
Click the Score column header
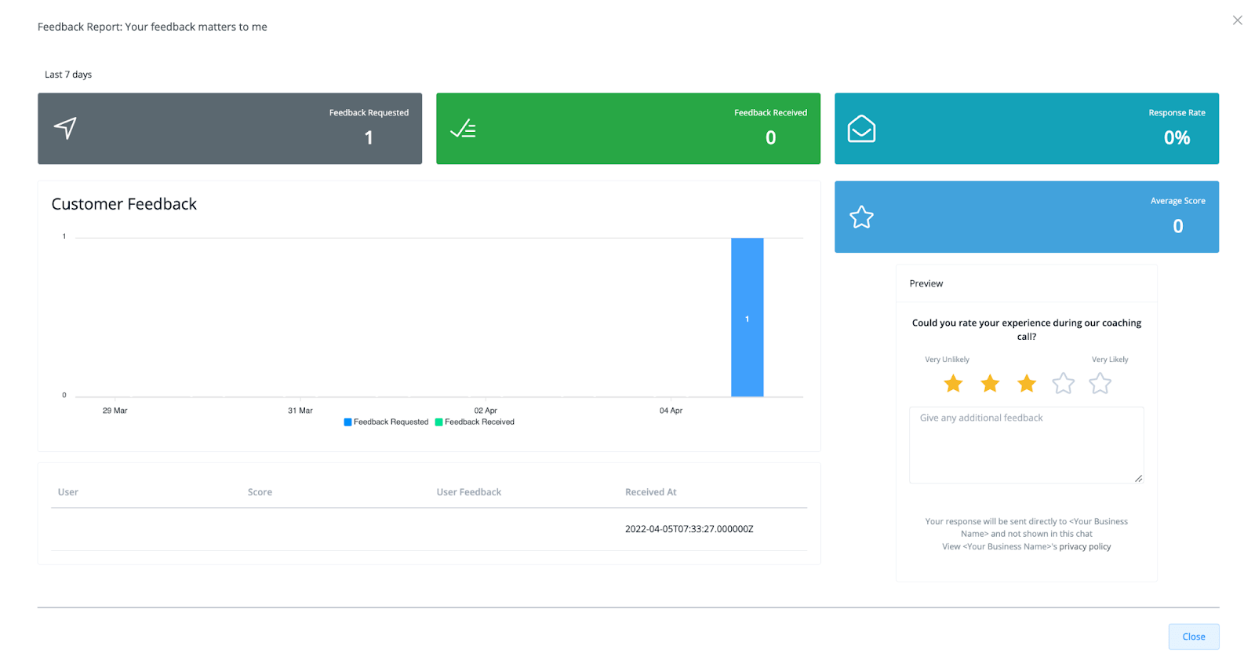click(x=260, y=492)
